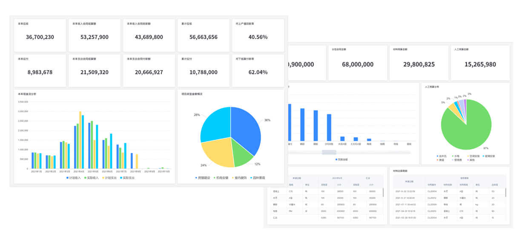Image resolution: width=525 pixels, height=240 pixels.
Task: Select the 36% blue pie slice
Action: click(x=248, y=130)
